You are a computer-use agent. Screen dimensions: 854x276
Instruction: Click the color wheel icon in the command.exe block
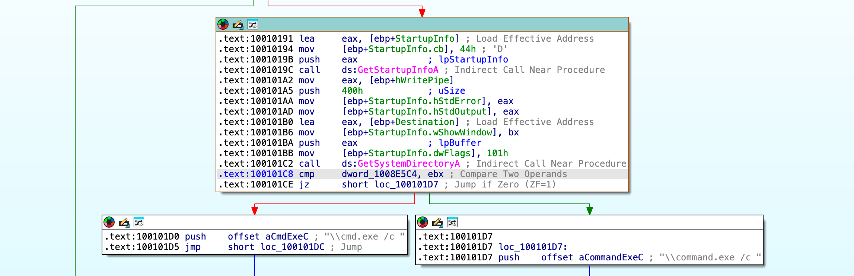[x=423, y=222]
